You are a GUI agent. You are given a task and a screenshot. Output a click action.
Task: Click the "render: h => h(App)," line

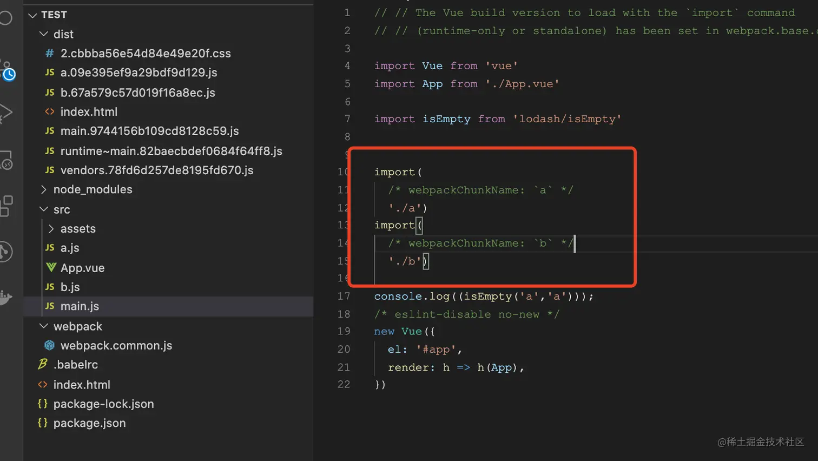coord(456,367)
